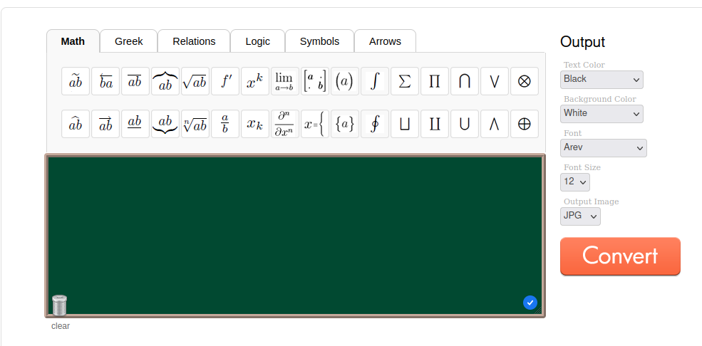Insert the wide tilde accent symbol

click(76, 81)
